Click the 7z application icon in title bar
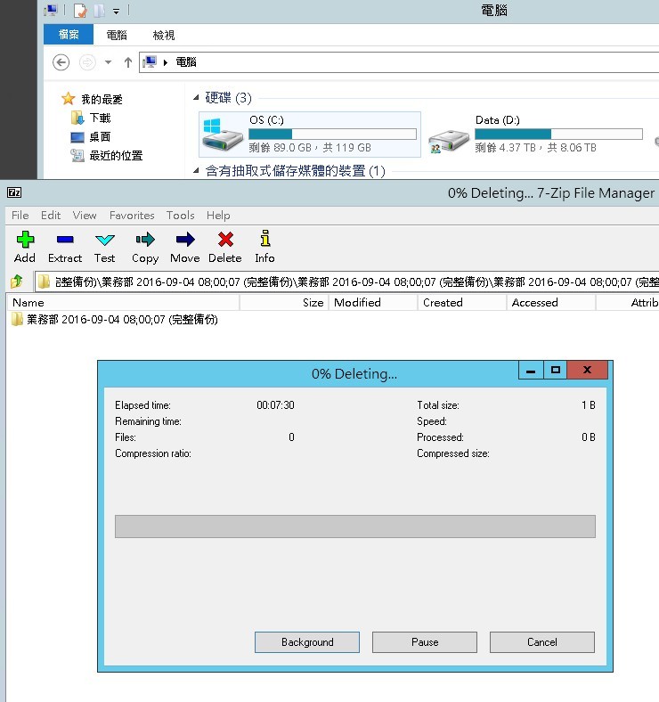Image resolution: width=659 pixels, height=702 pixels. point(14,192)
